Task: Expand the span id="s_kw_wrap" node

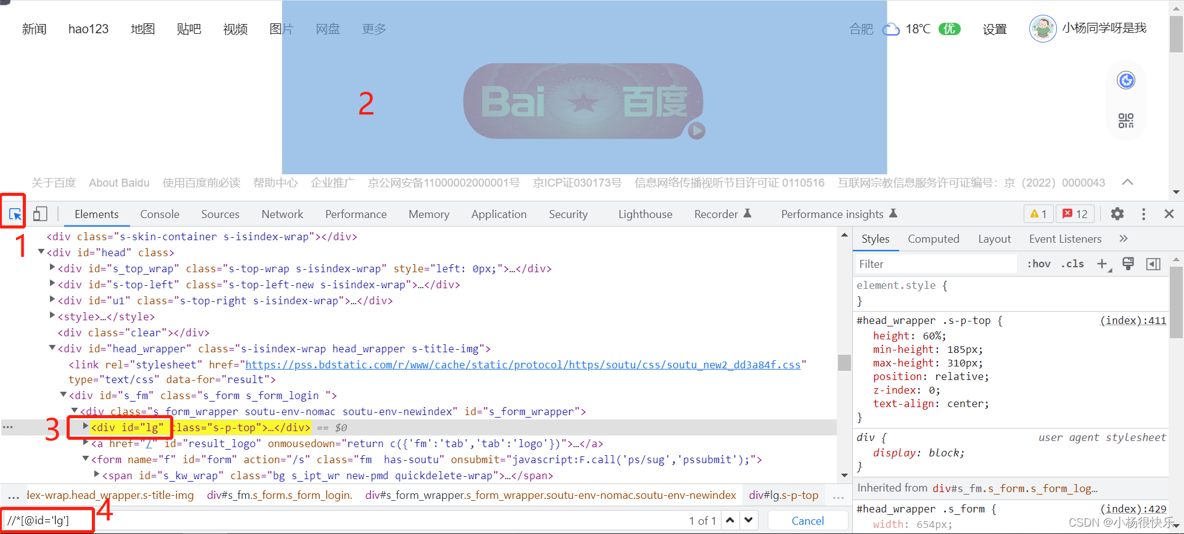Action: coord(97,474)
